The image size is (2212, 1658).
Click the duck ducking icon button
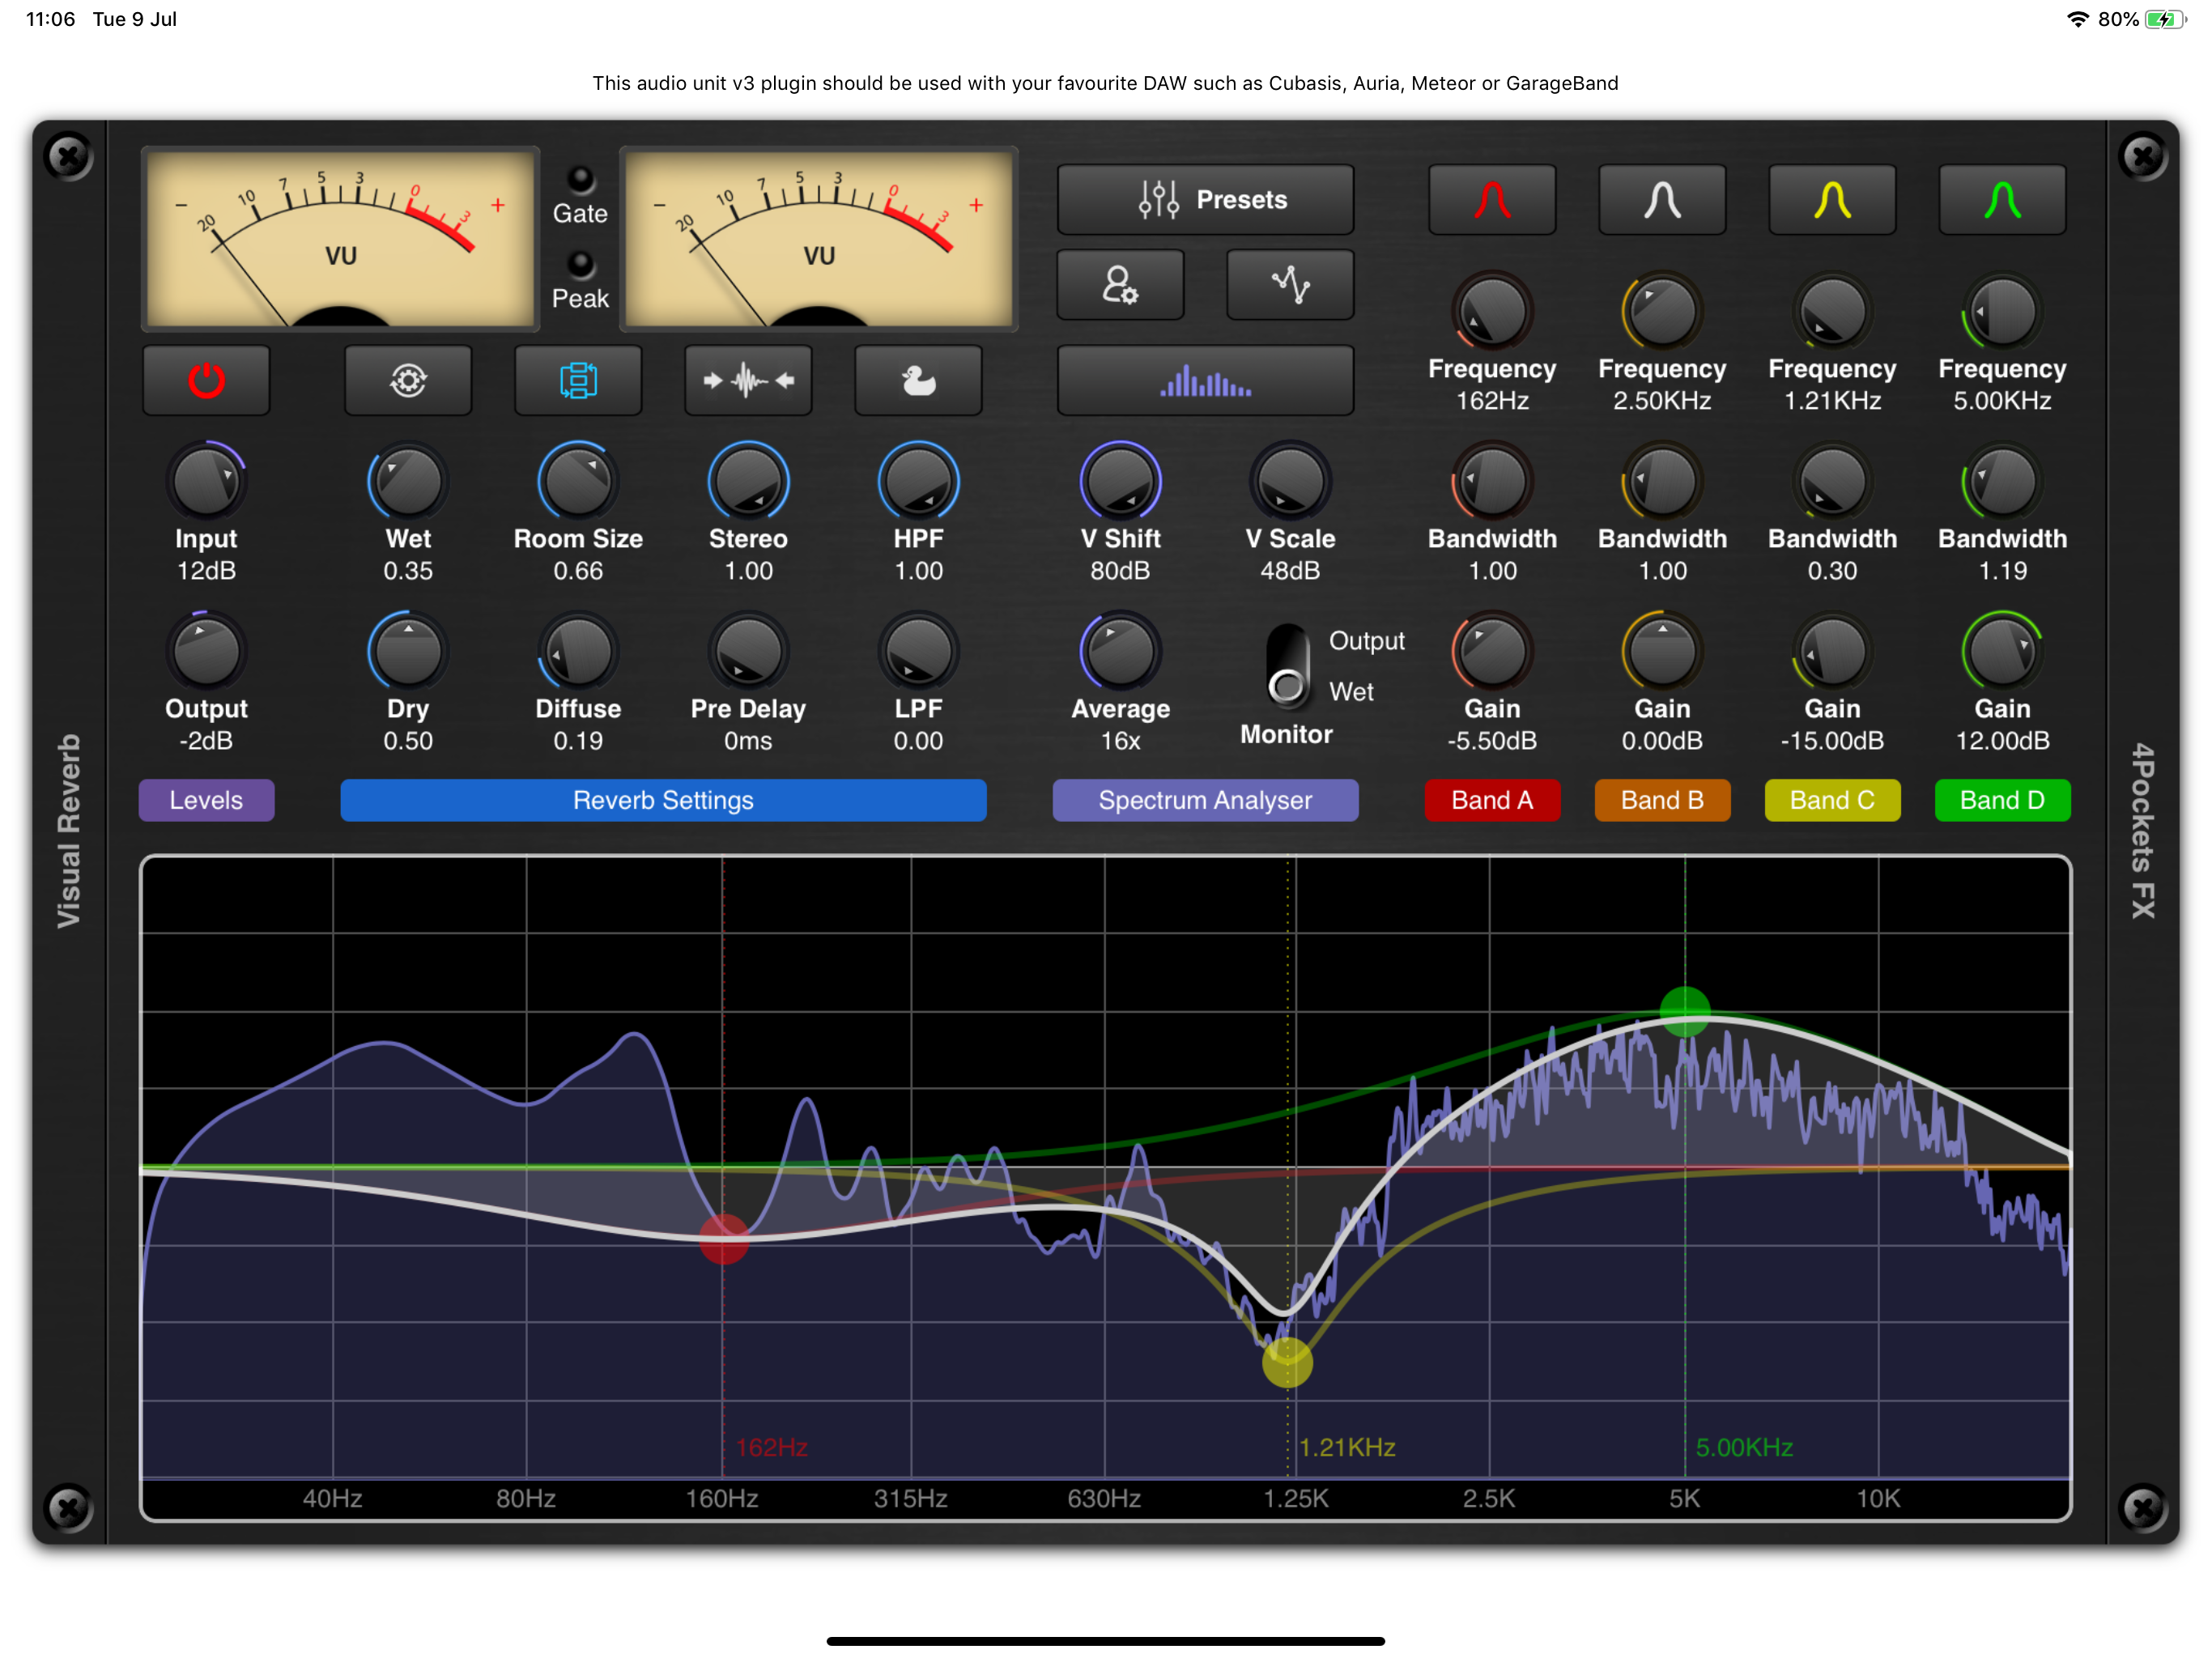coord(918,380)
